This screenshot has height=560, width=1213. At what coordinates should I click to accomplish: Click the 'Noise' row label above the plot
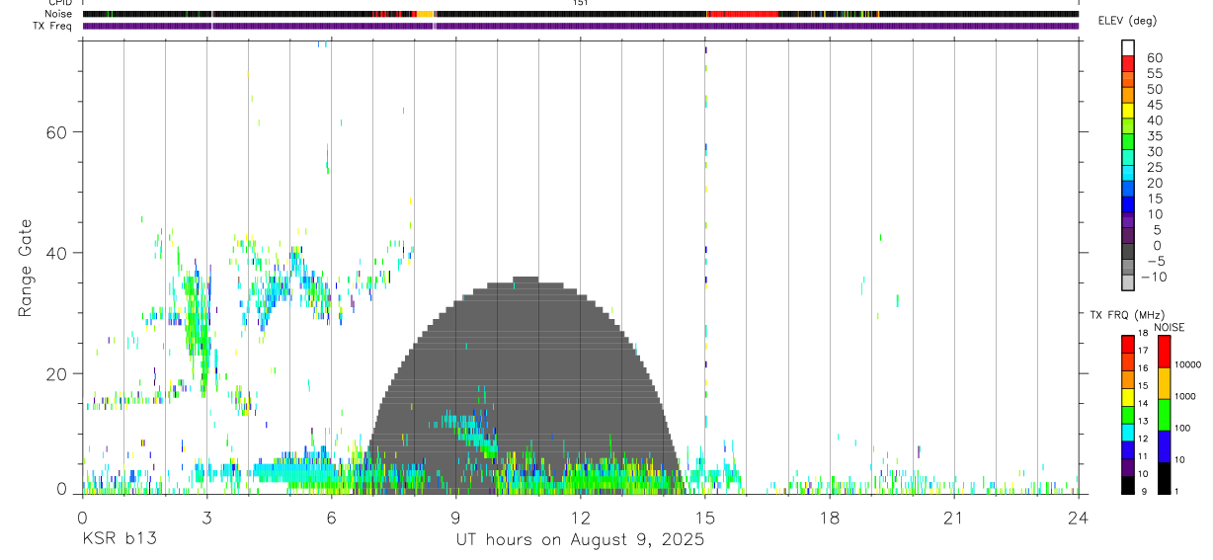60,14
